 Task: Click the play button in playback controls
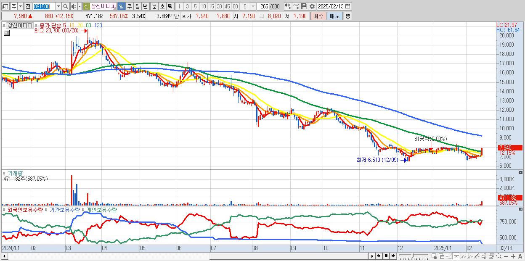tap(372, 256)
